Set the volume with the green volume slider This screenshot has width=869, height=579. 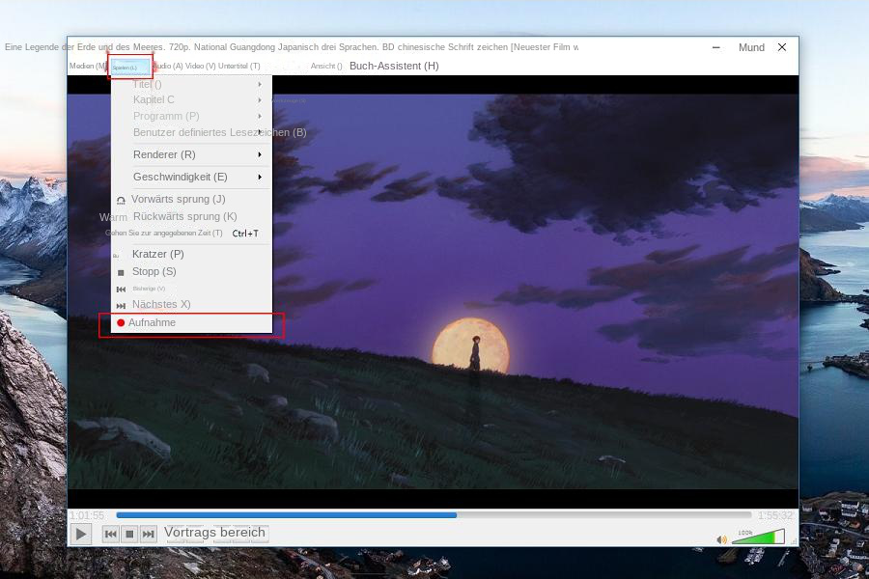758,537
